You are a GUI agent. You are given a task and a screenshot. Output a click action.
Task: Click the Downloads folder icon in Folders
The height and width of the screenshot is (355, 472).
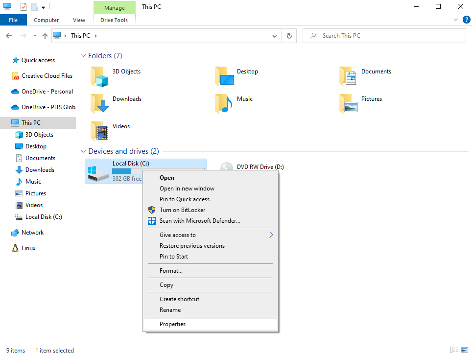[99, 103]
